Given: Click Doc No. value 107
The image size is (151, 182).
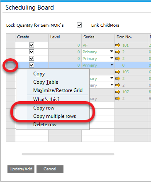Looking at the screenshot, I should (125, 92).
